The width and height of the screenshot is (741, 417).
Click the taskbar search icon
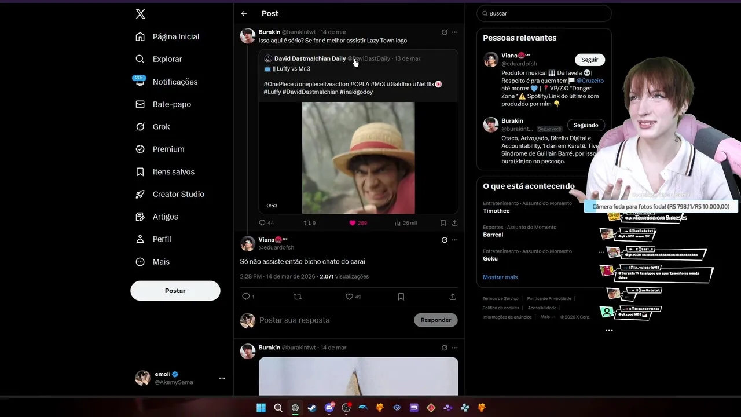[278, 408]
